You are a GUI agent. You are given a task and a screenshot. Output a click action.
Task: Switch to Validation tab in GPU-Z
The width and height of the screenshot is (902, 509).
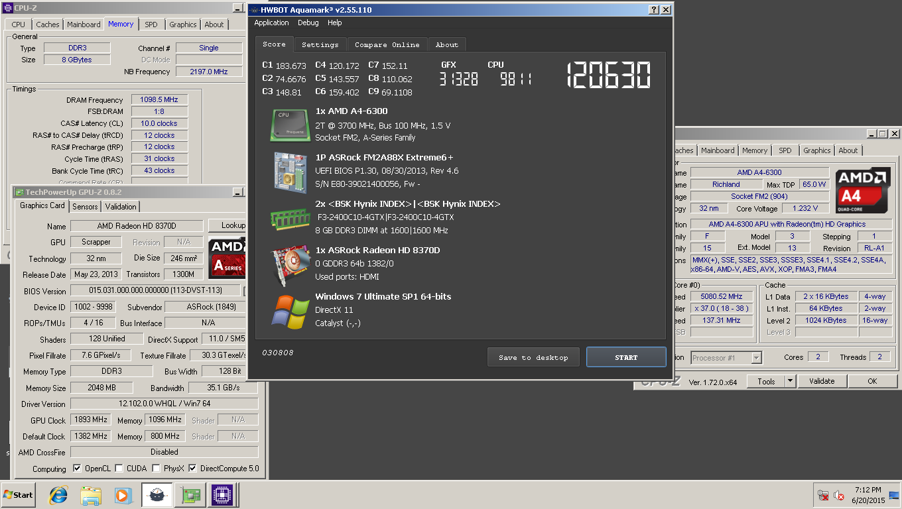[x=121, y=207]
